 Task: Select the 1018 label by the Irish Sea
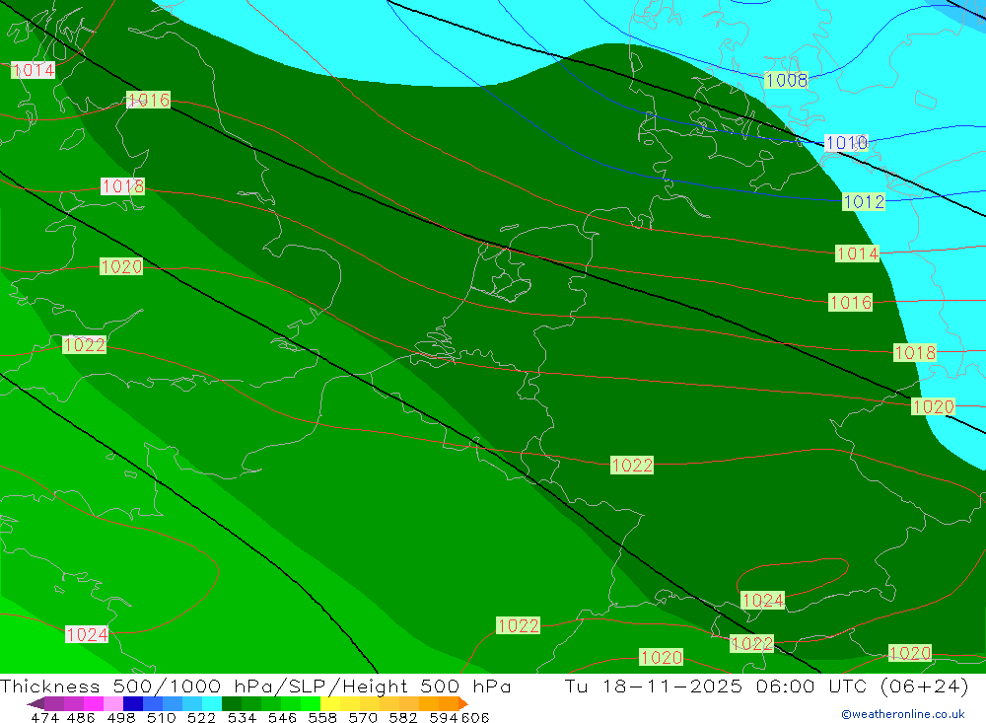122,186
